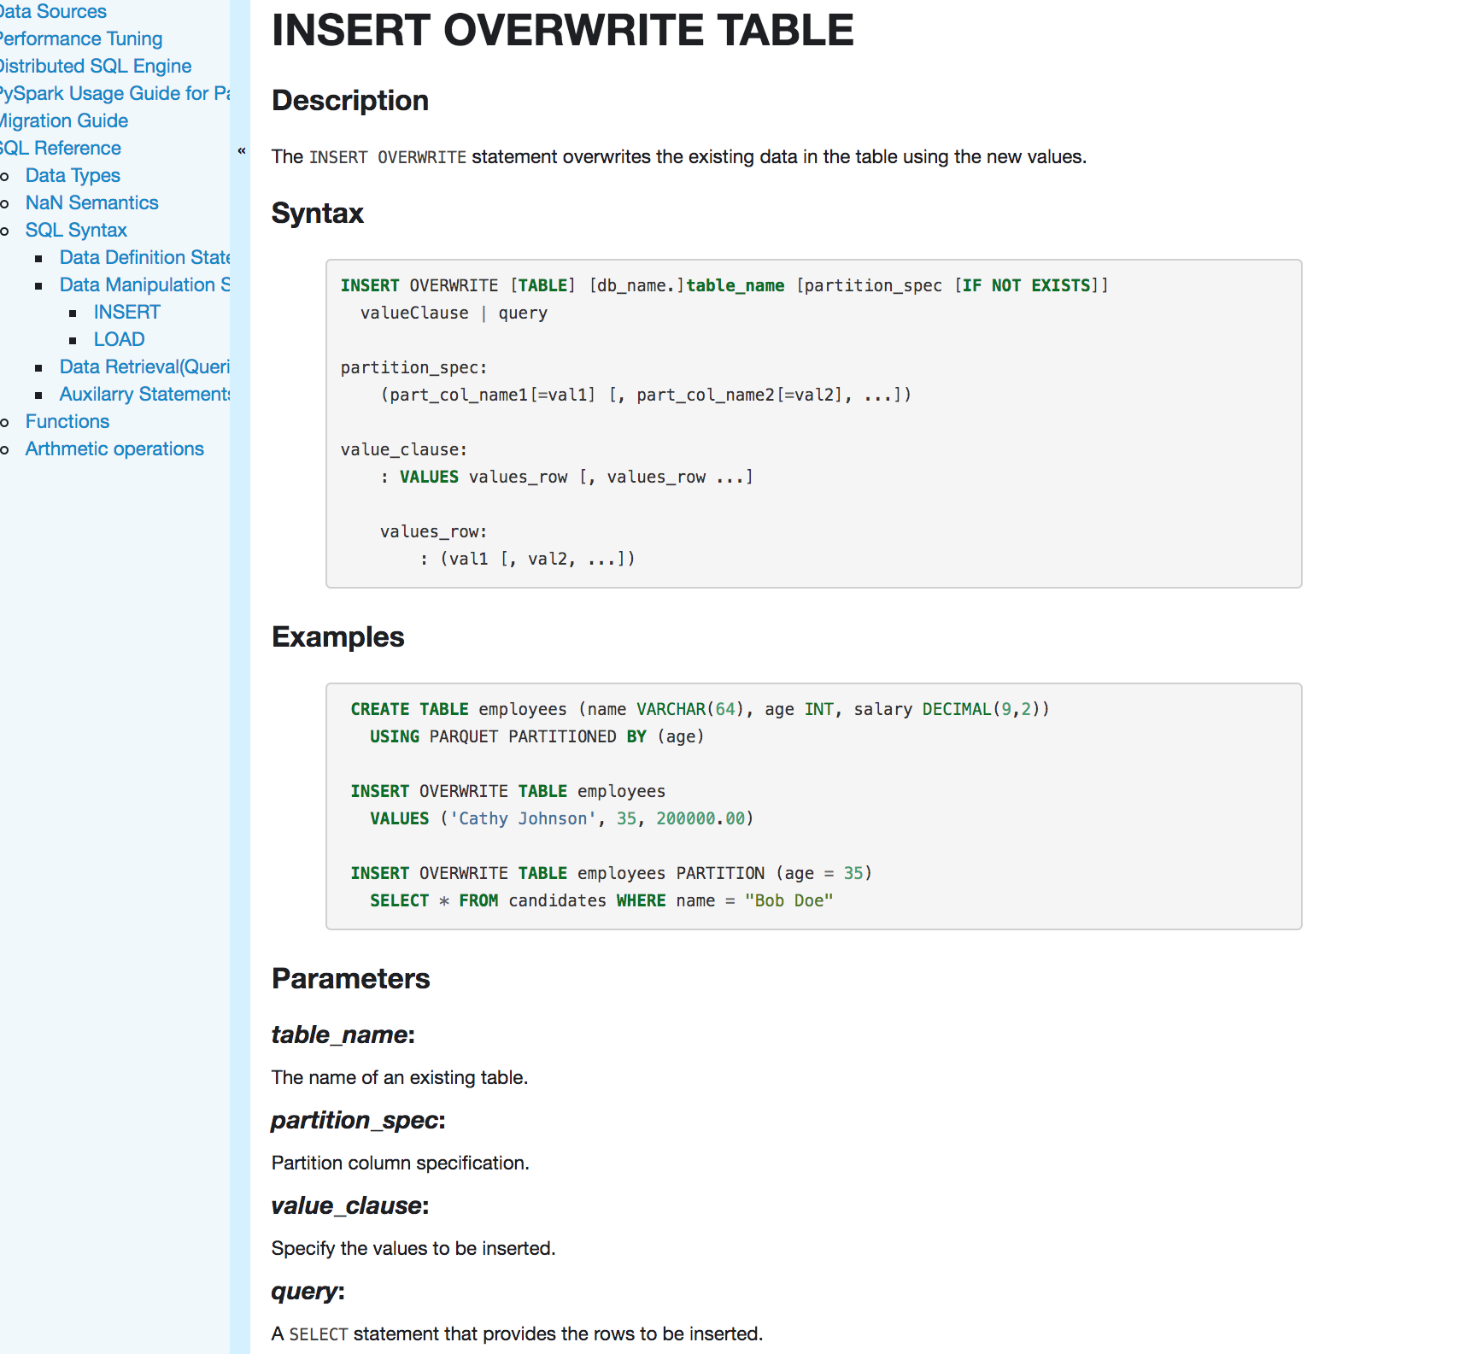1477x1354 pixels.
Task: Open the Arthmetic operations entry
Action: [114, 448]
